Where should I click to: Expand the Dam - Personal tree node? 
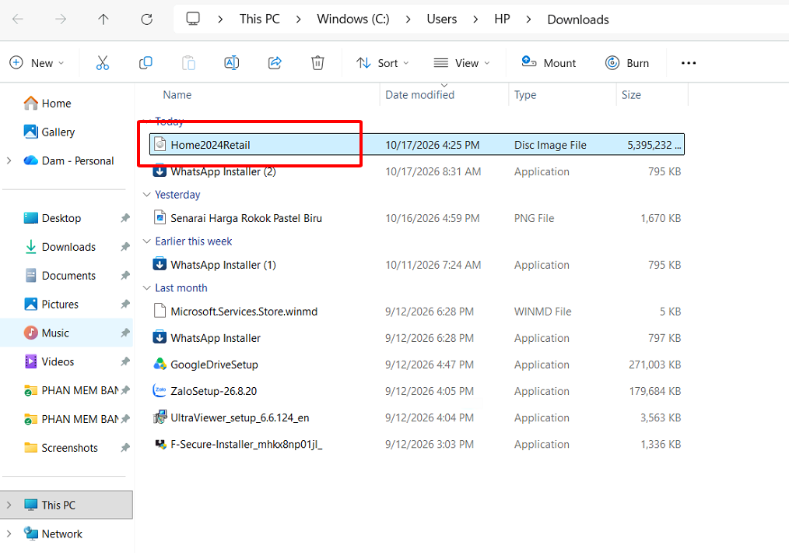[x=9, y=160]
